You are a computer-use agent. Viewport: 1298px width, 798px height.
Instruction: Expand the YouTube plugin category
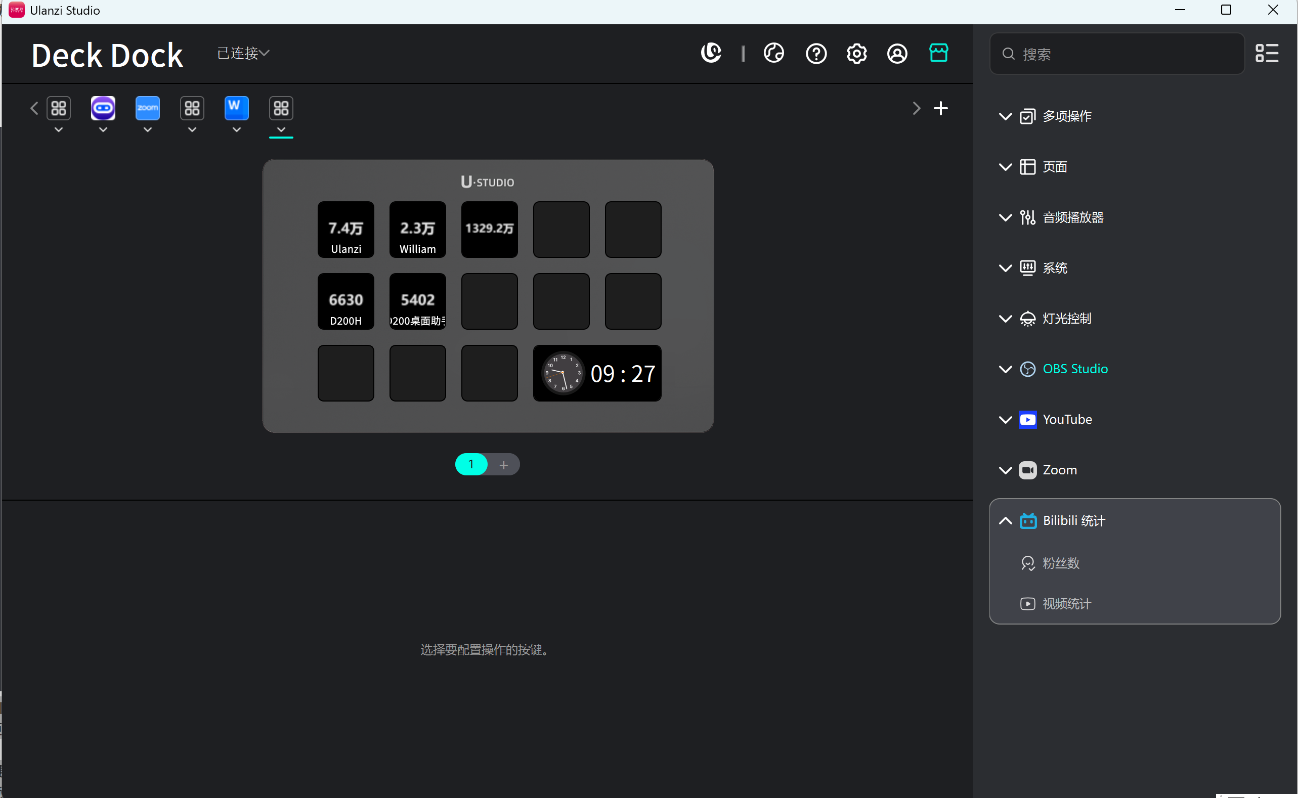pos(1066,420)
